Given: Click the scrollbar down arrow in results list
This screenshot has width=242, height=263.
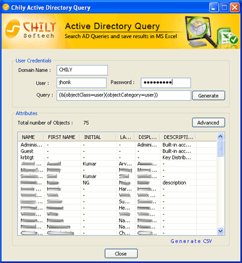Looking at the screenshot, I should tap(220, 231).
